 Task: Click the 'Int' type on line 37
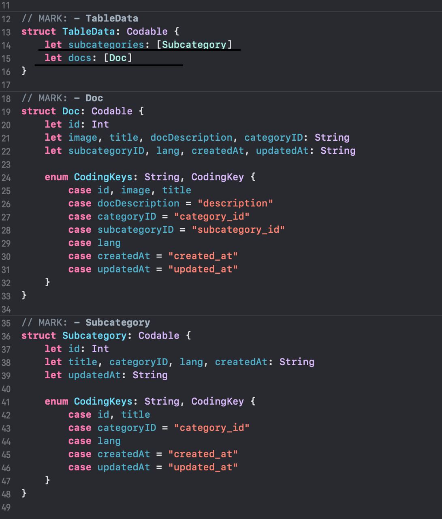point(100,349)
